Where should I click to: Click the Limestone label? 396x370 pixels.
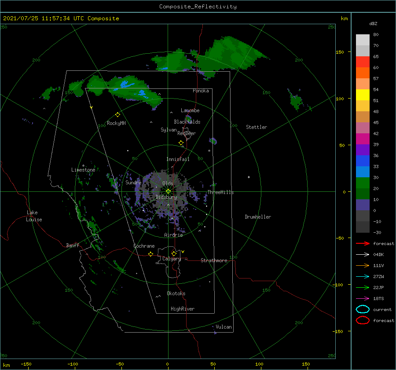click(x=83, y=170)
